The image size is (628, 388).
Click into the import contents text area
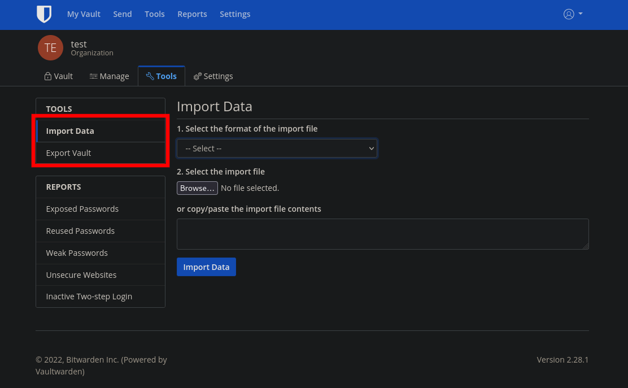pyautogui.click(x=382, y=234)
